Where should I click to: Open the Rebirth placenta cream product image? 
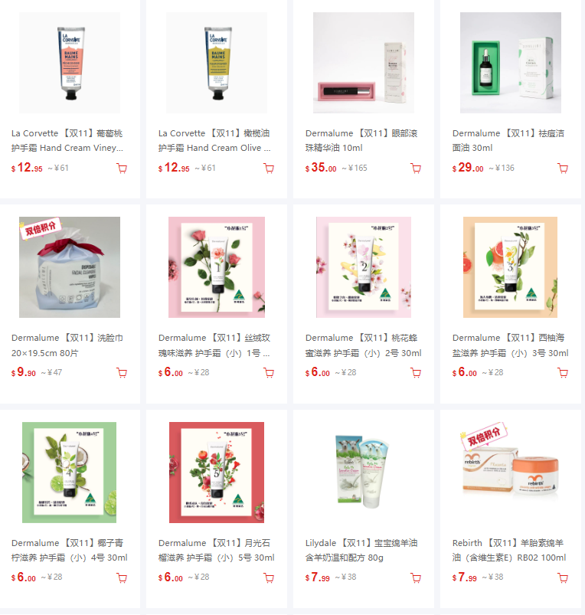(x=511, y=473)
